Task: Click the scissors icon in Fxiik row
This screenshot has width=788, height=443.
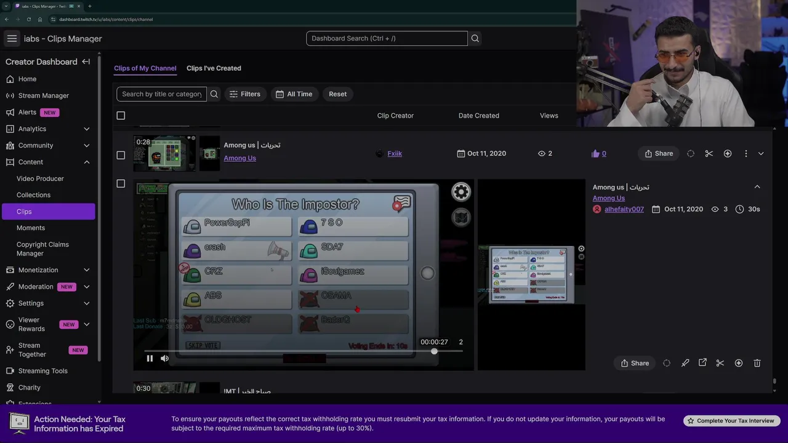Action: click(x=709, y=153)
